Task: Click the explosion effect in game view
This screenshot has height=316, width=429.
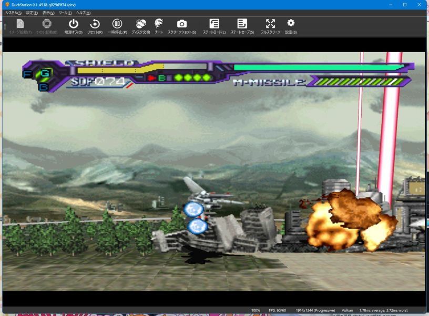Action: [x=351, y=220]
